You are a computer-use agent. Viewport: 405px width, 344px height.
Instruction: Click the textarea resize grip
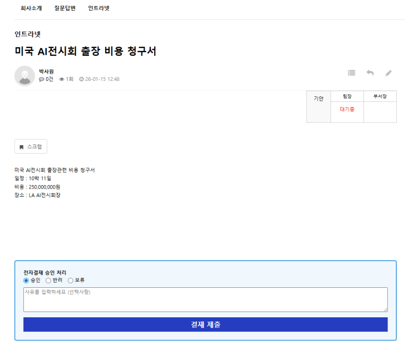(386, 310)
